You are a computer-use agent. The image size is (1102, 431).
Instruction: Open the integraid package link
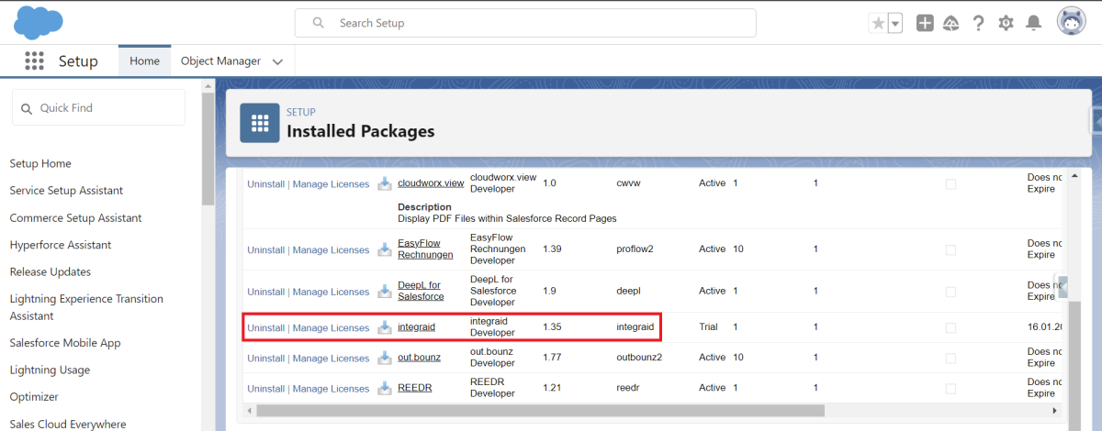[x=416, y=327]
